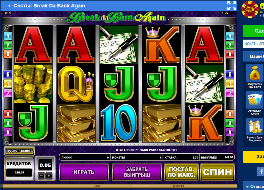Select payline 4 marker on left side
The image size is (264, 190).
tap(8, 36)
